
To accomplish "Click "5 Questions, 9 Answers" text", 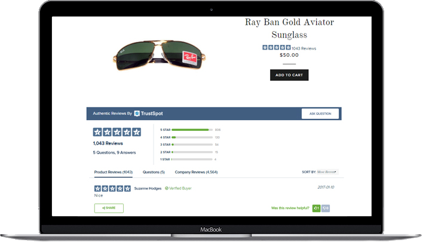I will point(114,152).
